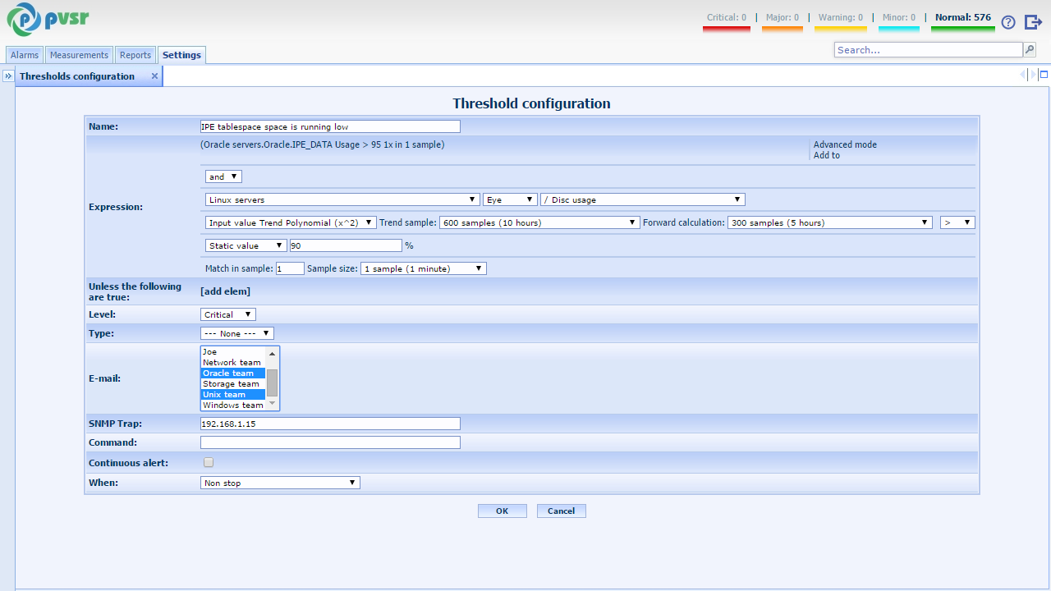This screenshot has width=1051, height=591.
Task: Open the Level dropdown showing Critical
Action: tap(228, 314)
